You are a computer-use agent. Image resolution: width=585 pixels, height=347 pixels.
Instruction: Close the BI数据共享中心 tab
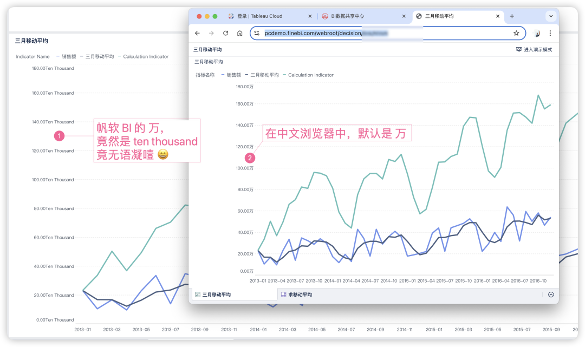pyautogui.click(x=404, y=16)
